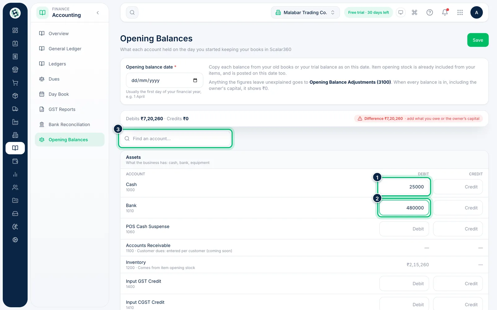Click the Accounts Receivable row label
This screenshot has width=497, height=310.
148,245
